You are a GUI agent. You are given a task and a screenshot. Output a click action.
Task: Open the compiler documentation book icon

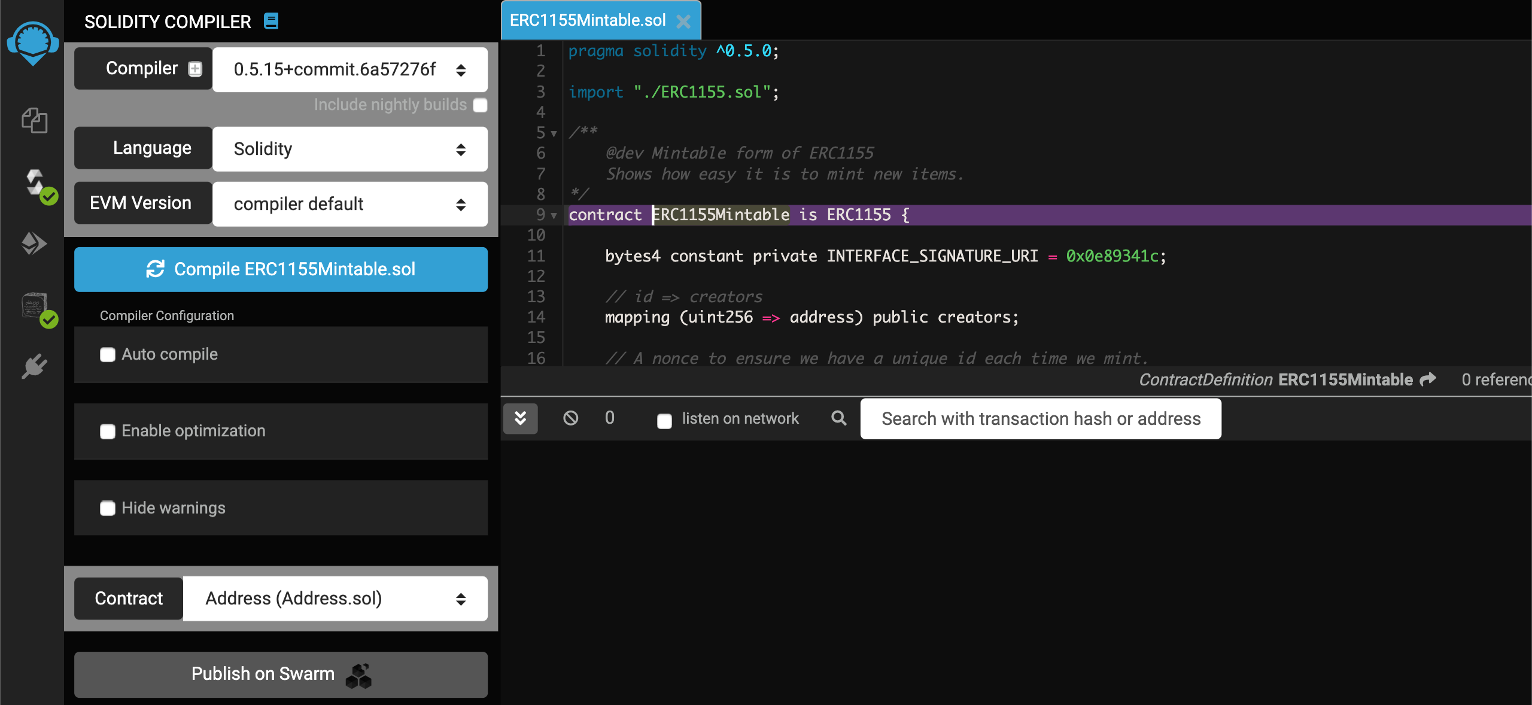pos(271,22)
